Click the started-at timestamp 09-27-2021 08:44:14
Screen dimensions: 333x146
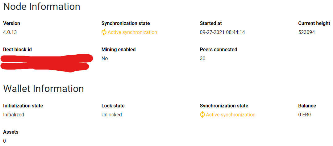[x=223, y=32]
